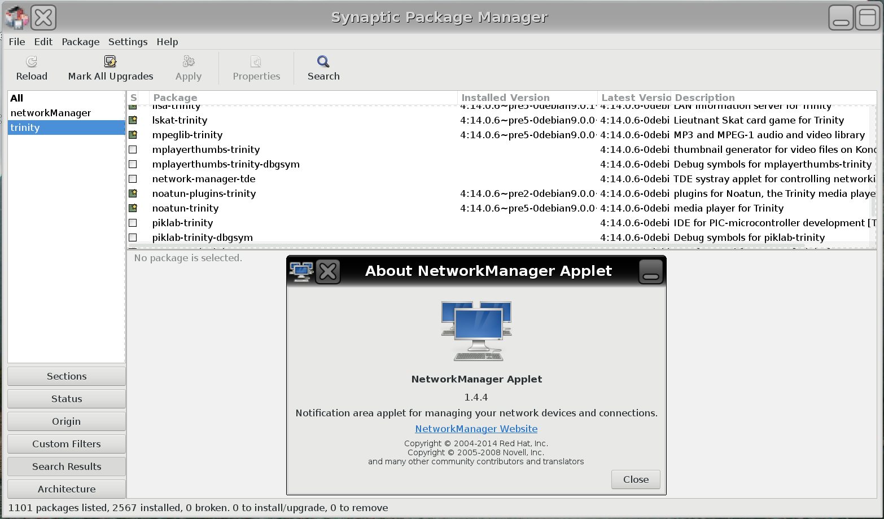The image size is (884, 519).
Task: Click 'MP3 and MPEG-1 audio and video library' description
Action: (x=769, y=135)
